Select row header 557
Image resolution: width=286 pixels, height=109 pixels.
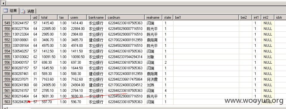pos(7,68)
